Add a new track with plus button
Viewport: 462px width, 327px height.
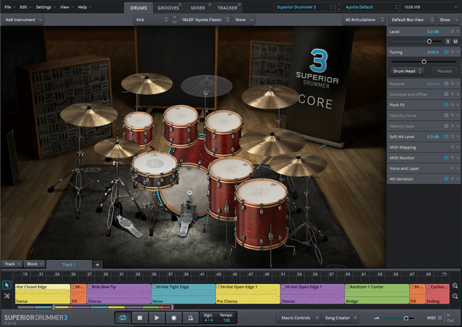(97, 264)
